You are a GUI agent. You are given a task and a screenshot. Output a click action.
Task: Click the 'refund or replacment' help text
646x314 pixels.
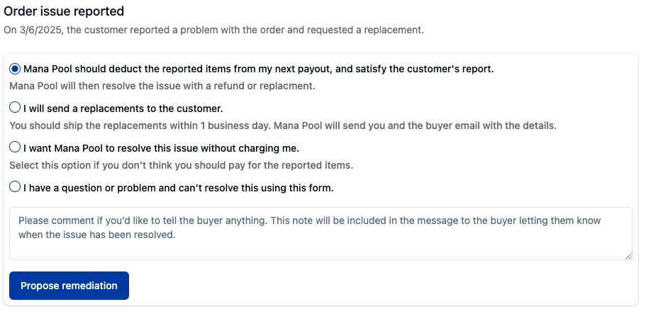(x=162, y=86)
